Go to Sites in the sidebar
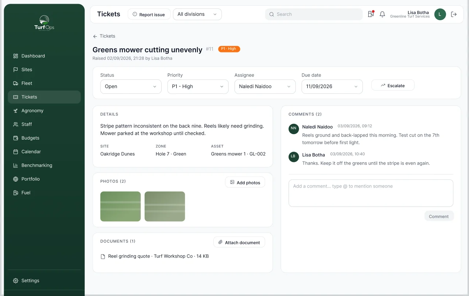The image size is (469, 296). 44,70
